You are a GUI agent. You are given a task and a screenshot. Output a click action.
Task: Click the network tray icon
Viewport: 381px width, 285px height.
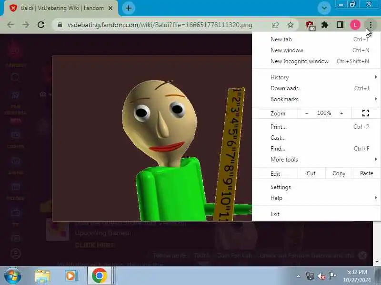310,276
